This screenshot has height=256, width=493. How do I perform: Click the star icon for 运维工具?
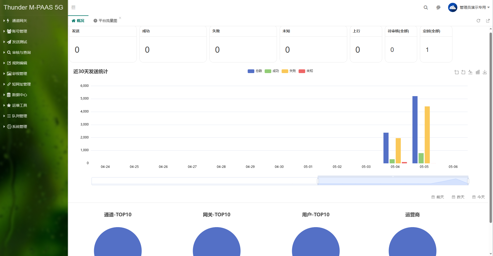[9, 105]
